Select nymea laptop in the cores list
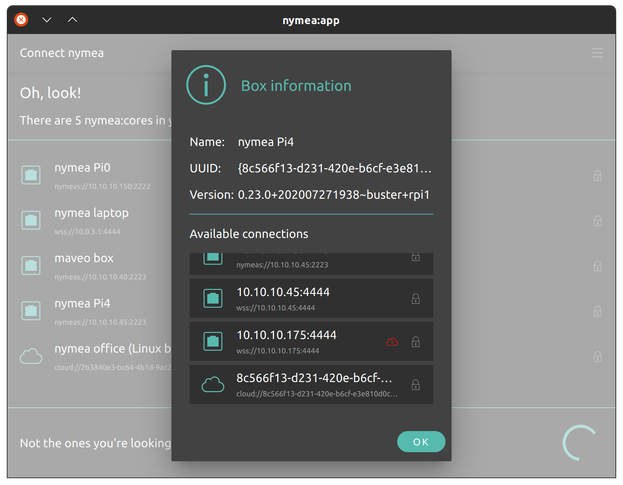Image resolution: width=623 pixels, height=485 pixels. pos(89,221)
